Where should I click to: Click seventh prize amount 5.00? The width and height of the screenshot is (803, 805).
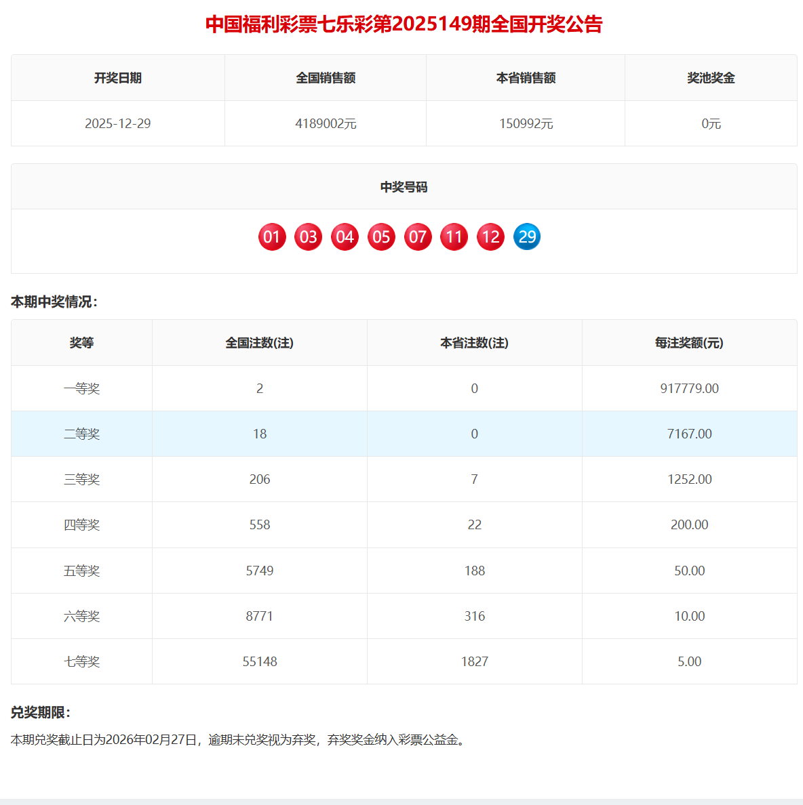[x=689, y=662]
